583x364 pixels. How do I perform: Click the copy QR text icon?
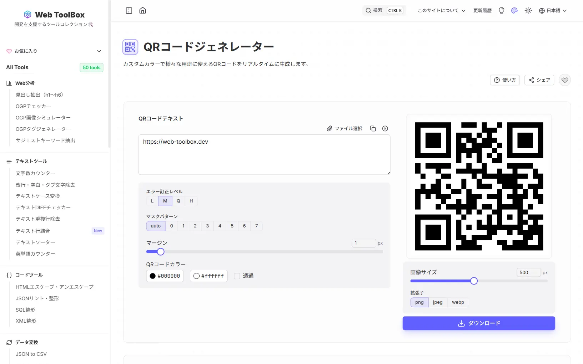coord(373,128)
